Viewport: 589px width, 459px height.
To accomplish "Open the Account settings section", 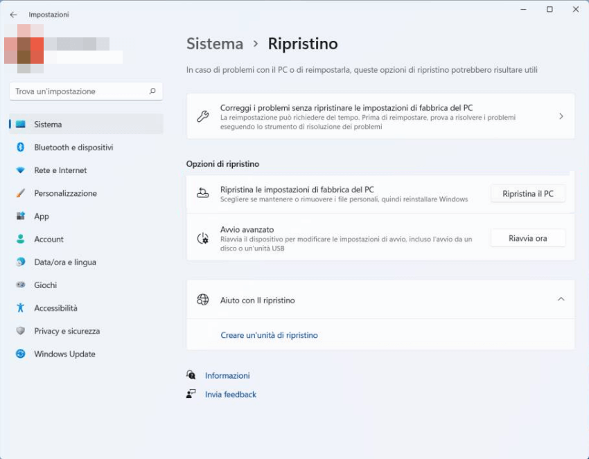I will [x=49, y=239].
